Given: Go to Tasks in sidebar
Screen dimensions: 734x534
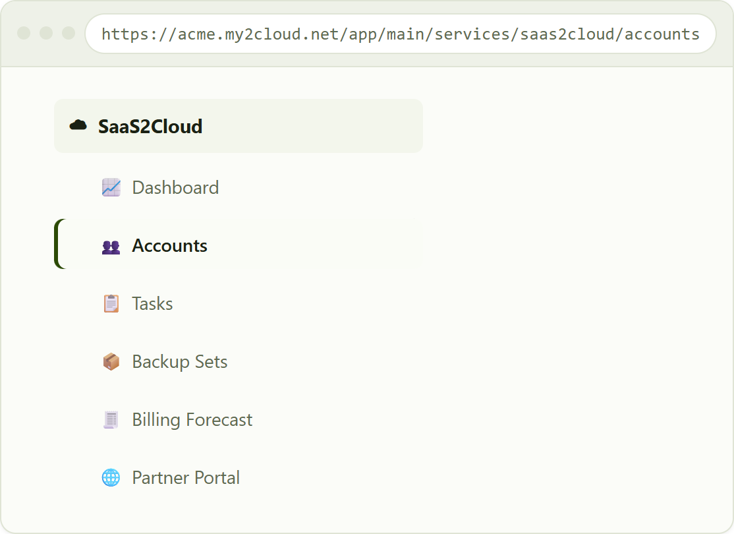Looking at the screenshot, I should point(239,303).
